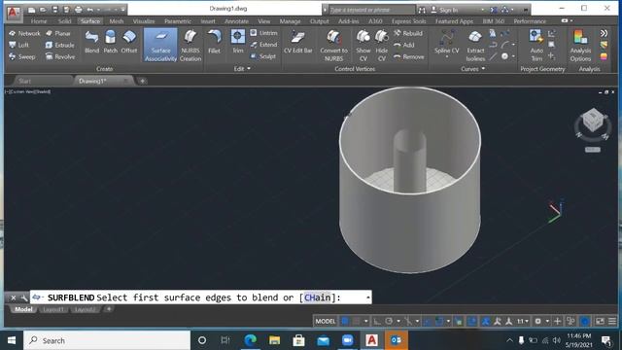622x350 pixels.
Task: Select Remove control vertices
Action: (408, 56)
